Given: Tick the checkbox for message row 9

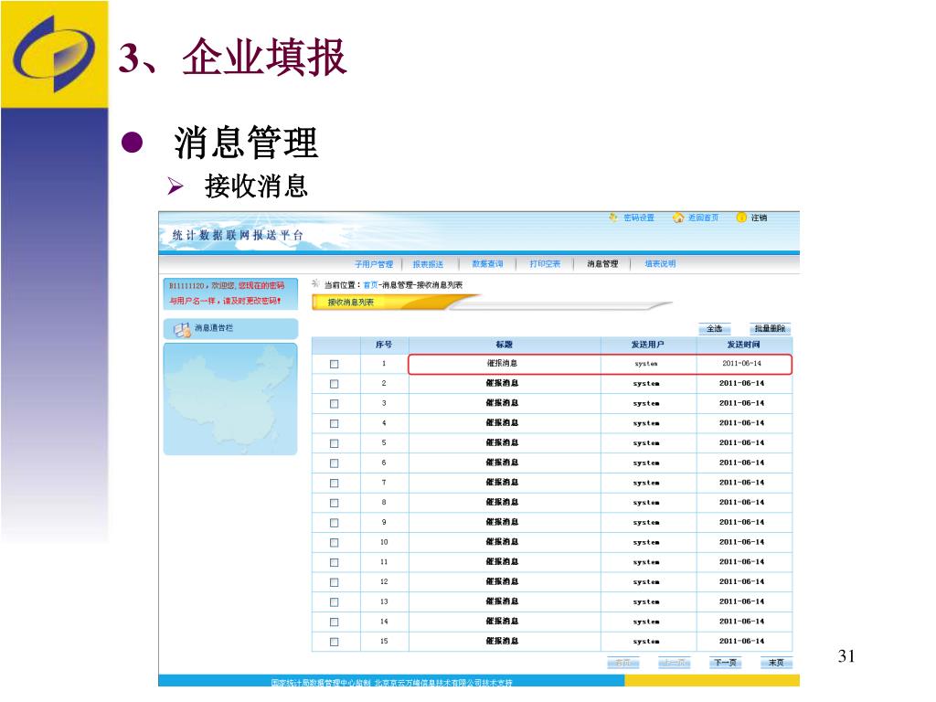Looking at the screenshot, I should (x=335, y=522).
